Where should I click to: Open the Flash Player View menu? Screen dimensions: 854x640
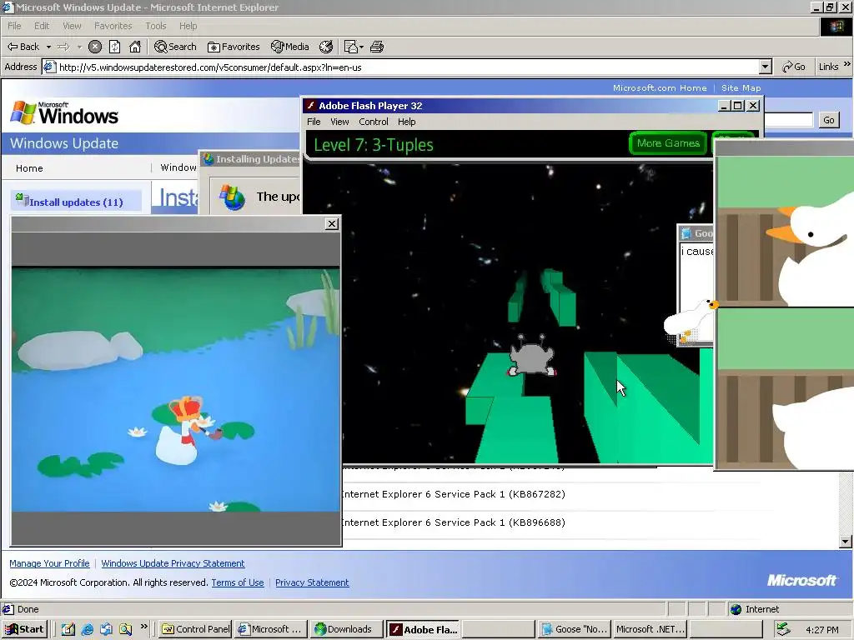pos(339,122)
